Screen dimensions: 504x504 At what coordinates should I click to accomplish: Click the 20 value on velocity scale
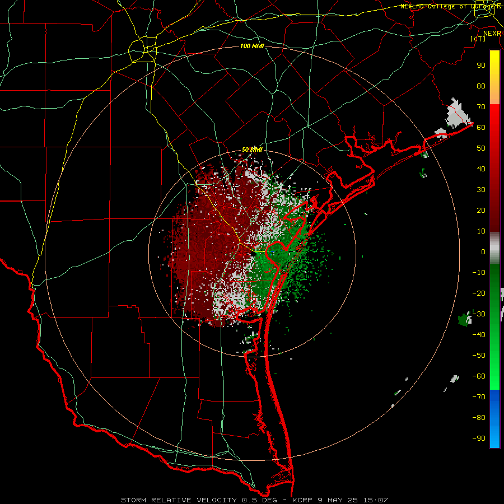(x=481, y=210)
